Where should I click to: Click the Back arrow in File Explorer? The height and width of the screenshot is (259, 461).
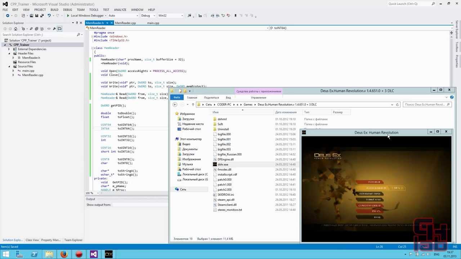[175, 104]
